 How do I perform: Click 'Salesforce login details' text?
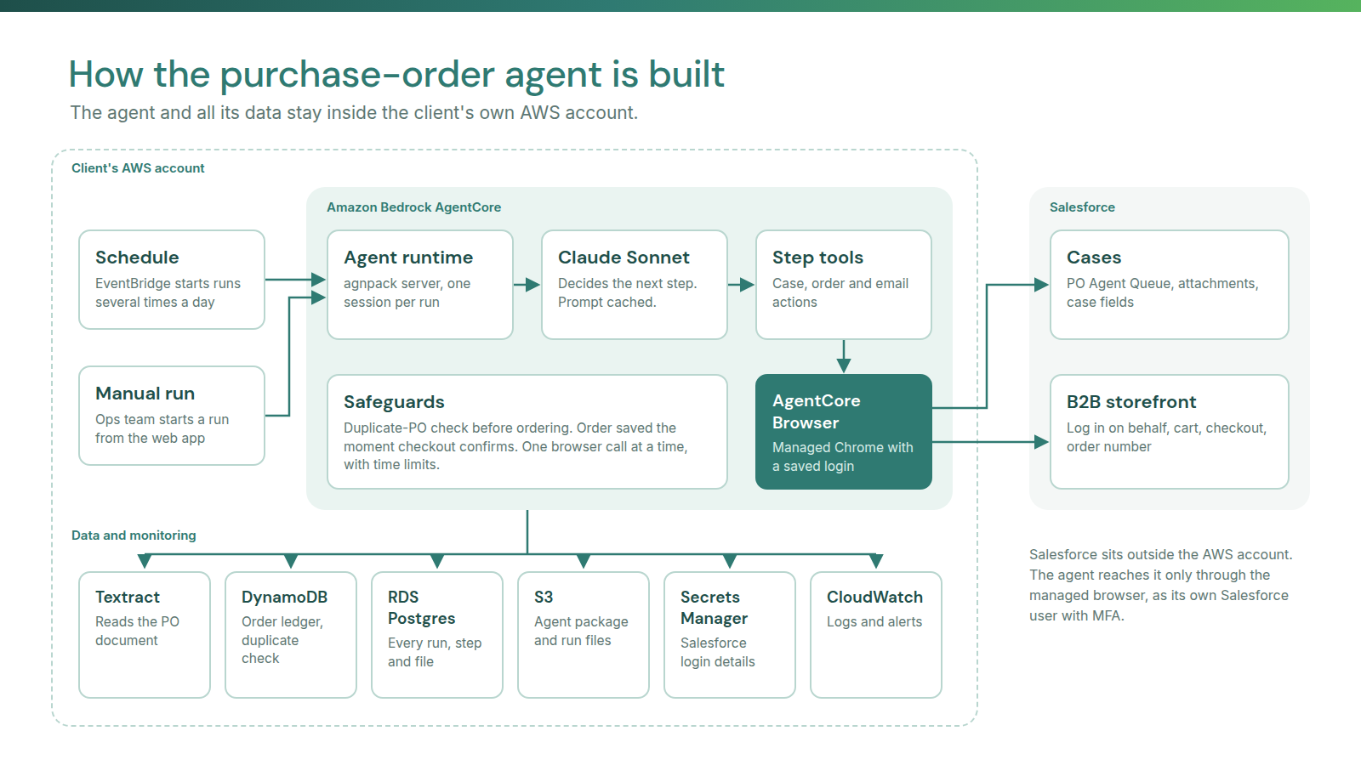[x=717, y=652]
